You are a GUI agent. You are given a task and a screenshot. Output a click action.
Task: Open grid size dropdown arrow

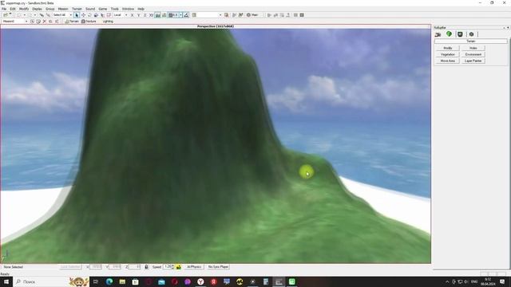(181, 15)
